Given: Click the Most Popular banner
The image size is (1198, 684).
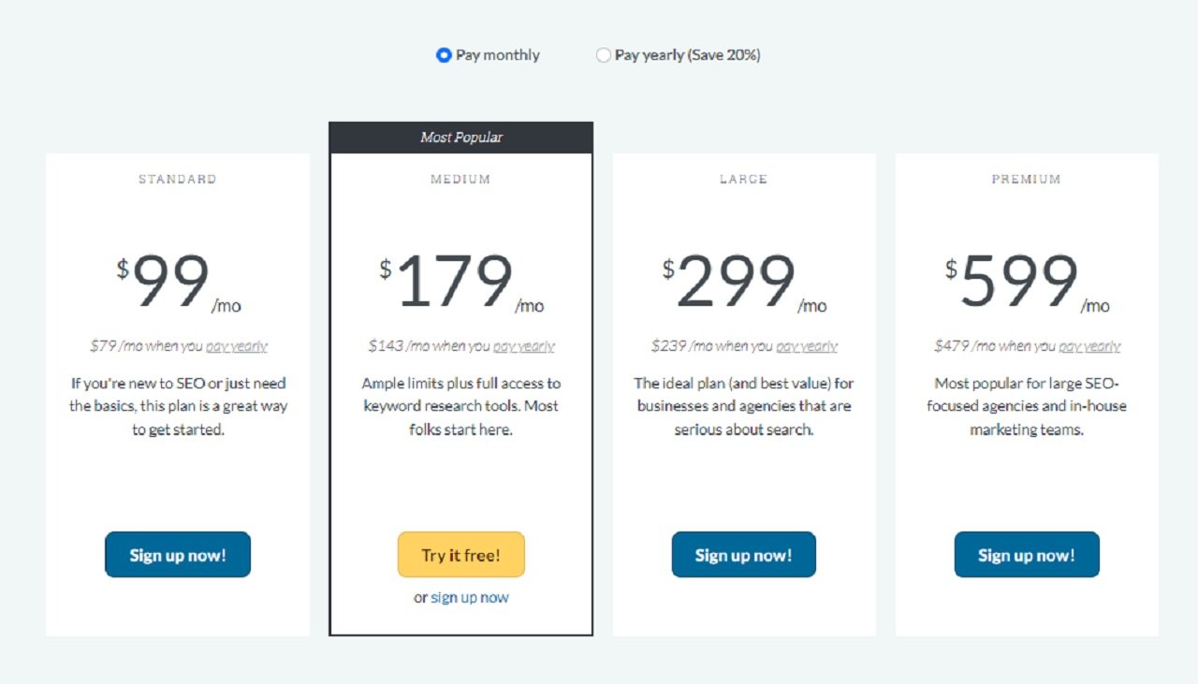Looking at the screenshot, I should click(460, 137).
